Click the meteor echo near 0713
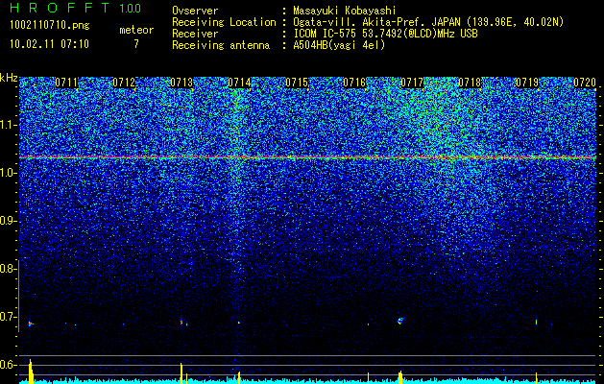604x384 pixels. [x=181, y=322]
